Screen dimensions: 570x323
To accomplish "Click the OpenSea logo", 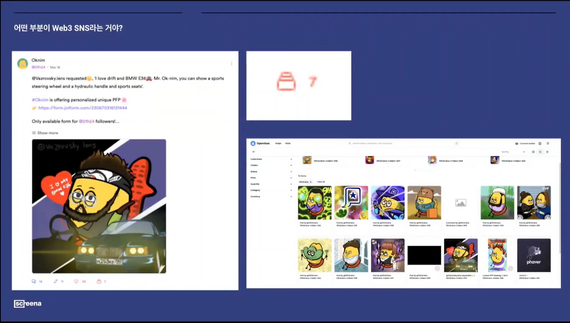I will pos(260,143).
